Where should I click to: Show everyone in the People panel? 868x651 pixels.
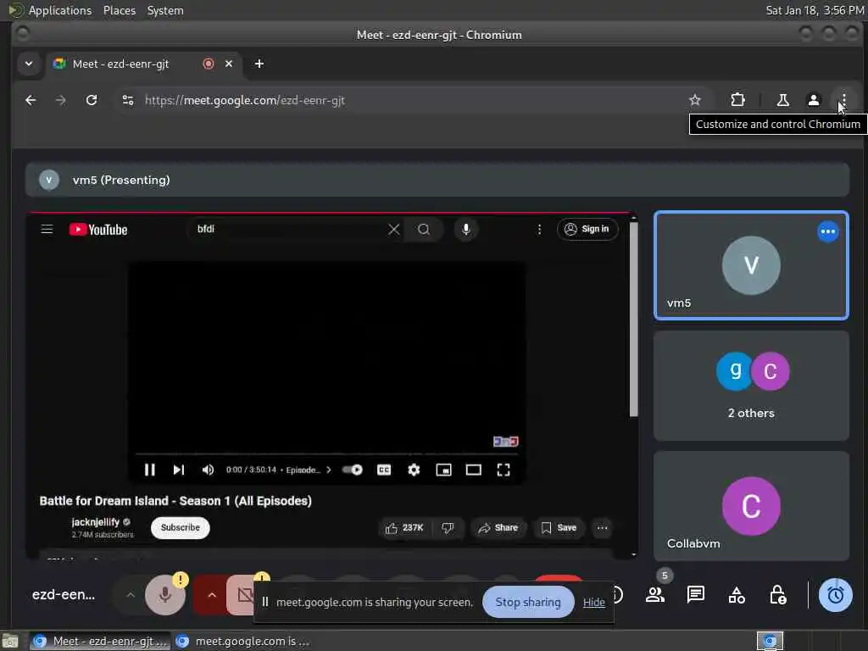pyautogui.click(x=655, y=595)
